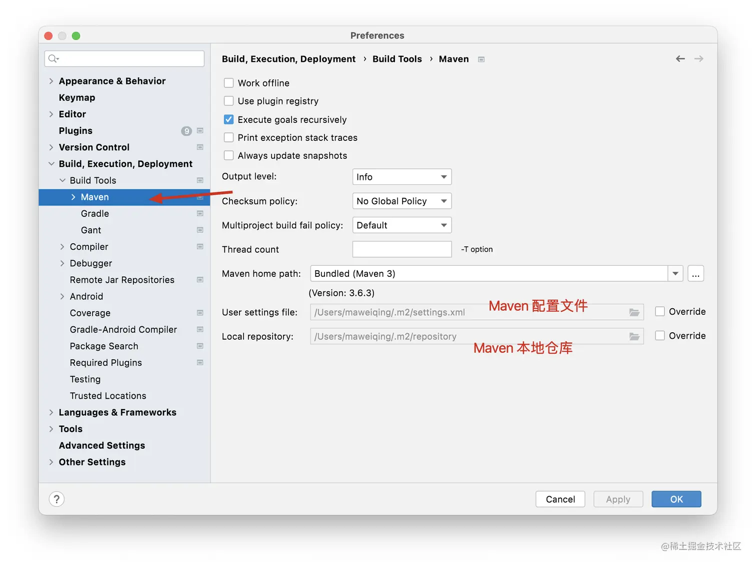Click the project settings icon on Version Control row

(200, 147)
